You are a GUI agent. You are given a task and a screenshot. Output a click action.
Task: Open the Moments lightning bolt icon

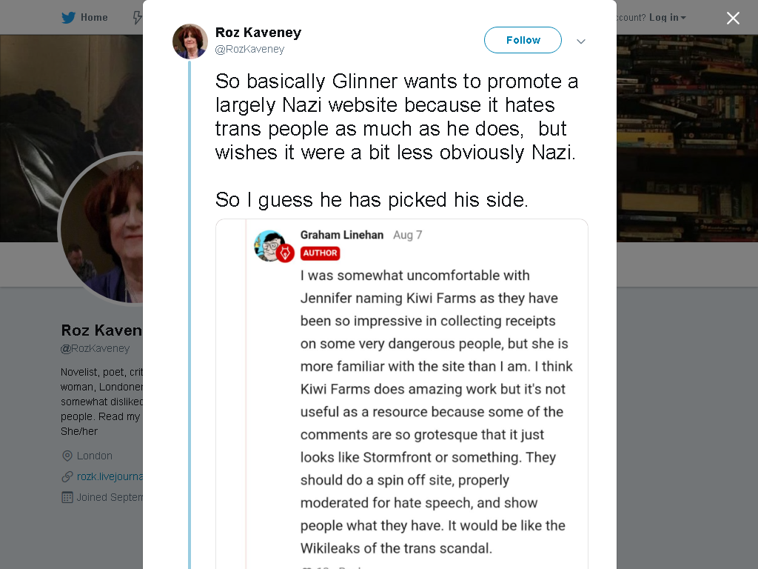point(137,18)
